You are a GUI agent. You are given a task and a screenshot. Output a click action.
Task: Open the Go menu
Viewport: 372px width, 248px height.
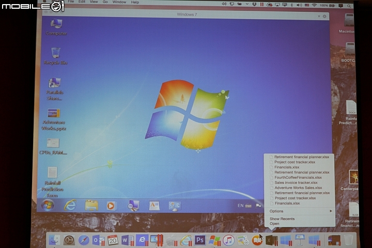[x=105, y=2]
